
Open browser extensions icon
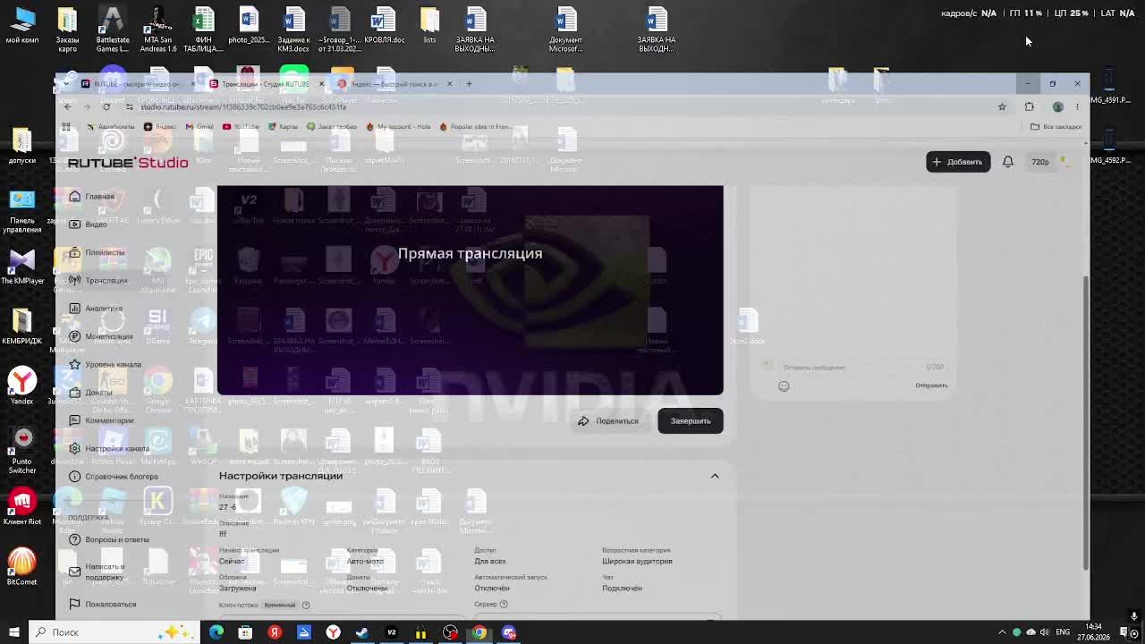coord(1029,106)
